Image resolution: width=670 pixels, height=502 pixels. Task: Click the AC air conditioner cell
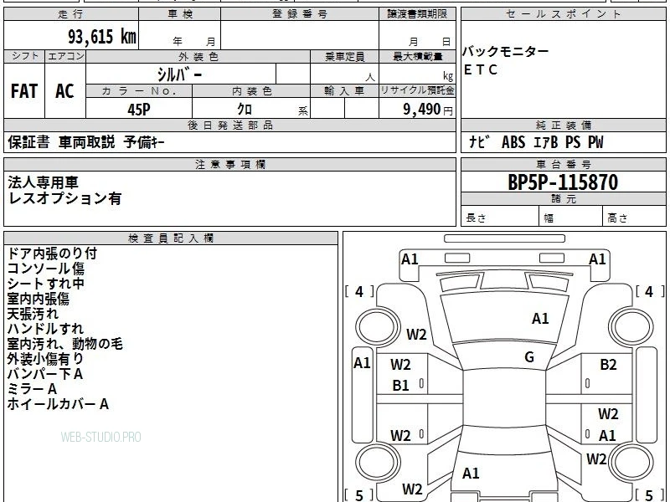tap(65, 91)
